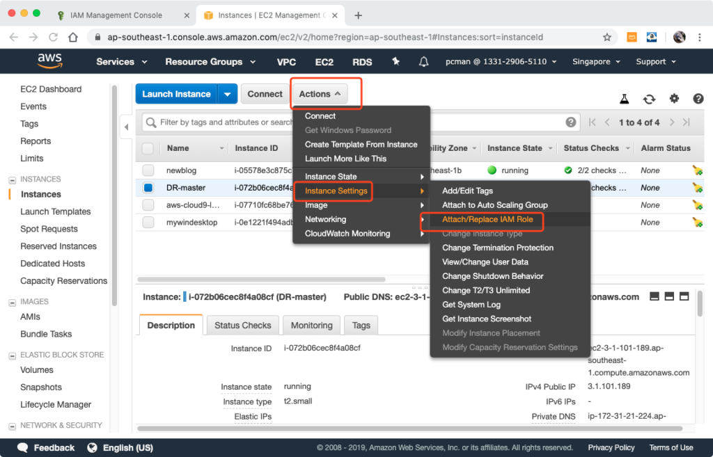The height and width of the screenshot is (457, 713).
Task: Click the instance table horizontal scrollbar
Action: point(262,280)
